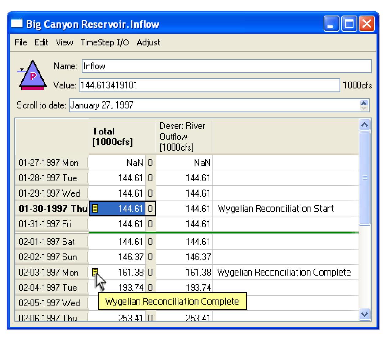The width and height of the screenshot is (391, 340).
Task: Open the TimeStep I/O menu
Action: pyautogui.click(x=105, y=43)
